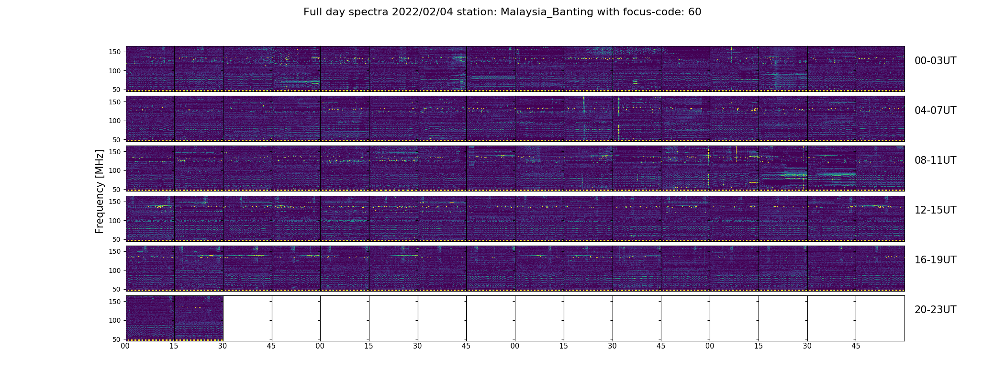This screenshot has width=1005, height=383.
Task: Click the 150 tick label of 00-03UT row
Action: pos(115,52)
